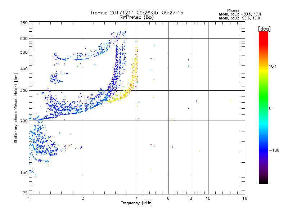288x216 pixels.
Task: Click the colorbar tick label "-100"
Action: click(x=274, y=150)
